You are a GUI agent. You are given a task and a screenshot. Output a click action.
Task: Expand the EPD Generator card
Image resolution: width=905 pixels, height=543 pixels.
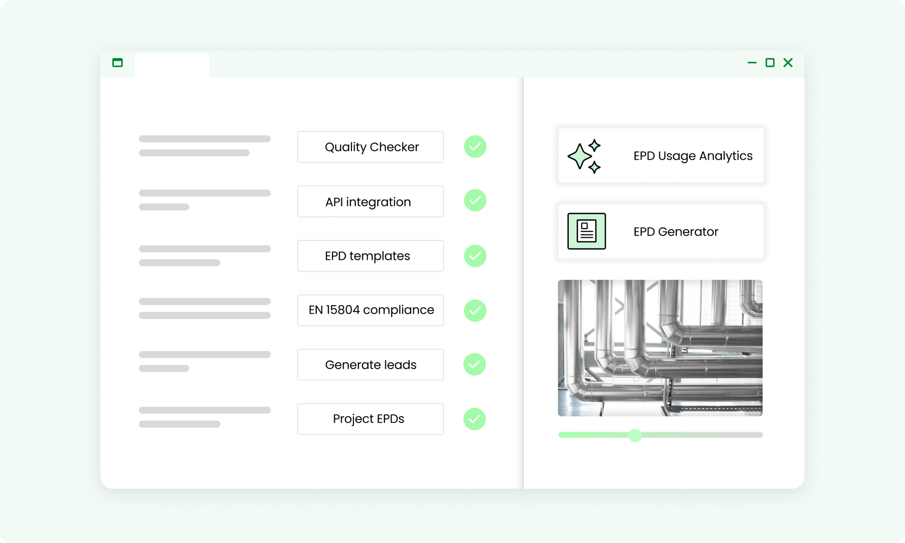[661, 231]
